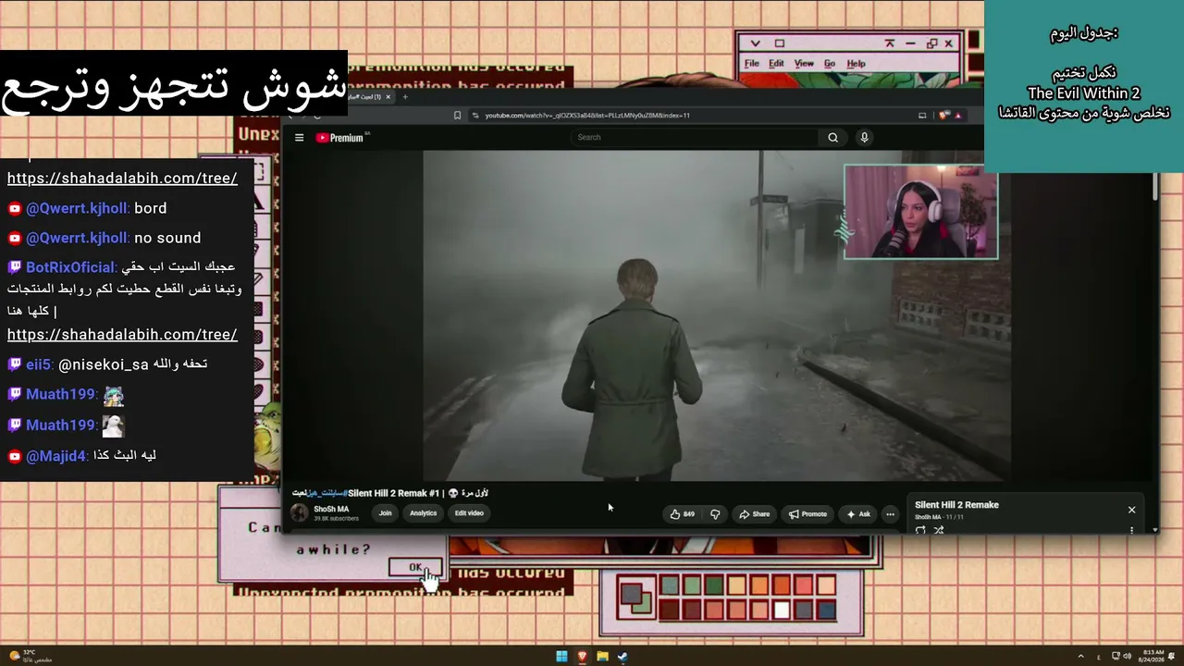Pick the navy blue palette swatch
This screenshot has width=1184, height=666.
point(827,610)
